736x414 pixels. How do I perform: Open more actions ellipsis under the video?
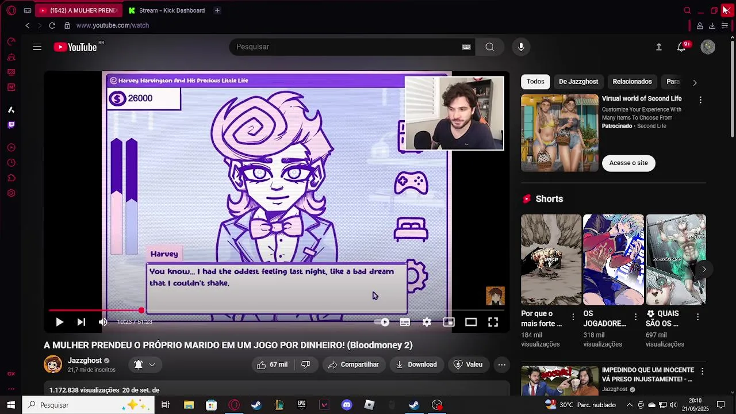click(x=502, y=365)
